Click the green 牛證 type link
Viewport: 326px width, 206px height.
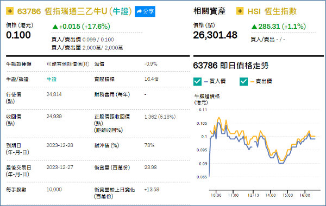[x=52, y=79]
